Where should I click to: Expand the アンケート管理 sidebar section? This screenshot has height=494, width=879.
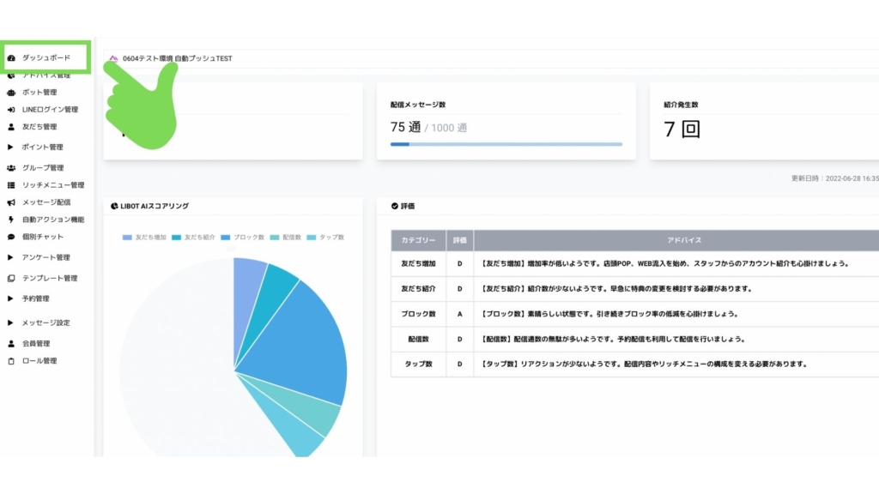pyautogui.click(x=45, y=257)
